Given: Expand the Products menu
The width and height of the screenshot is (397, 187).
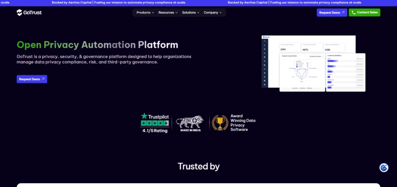Looking at the screenshot, I should tap(145, 12).
